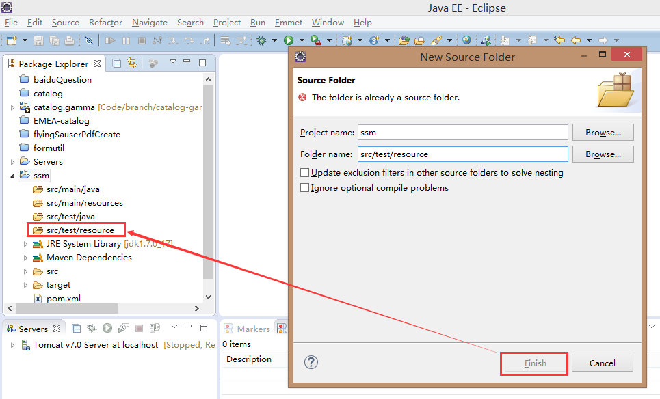Toggle Link with Editor in Package Explorer

click(x=132, y=64)
